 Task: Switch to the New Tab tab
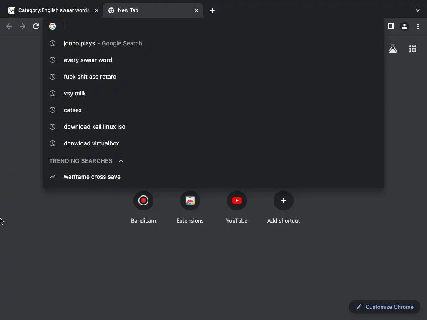pos(153,10)
